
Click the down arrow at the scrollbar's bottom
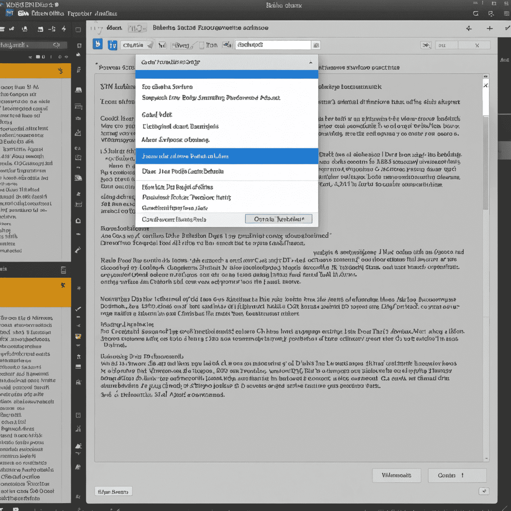[x=486, y=458]
